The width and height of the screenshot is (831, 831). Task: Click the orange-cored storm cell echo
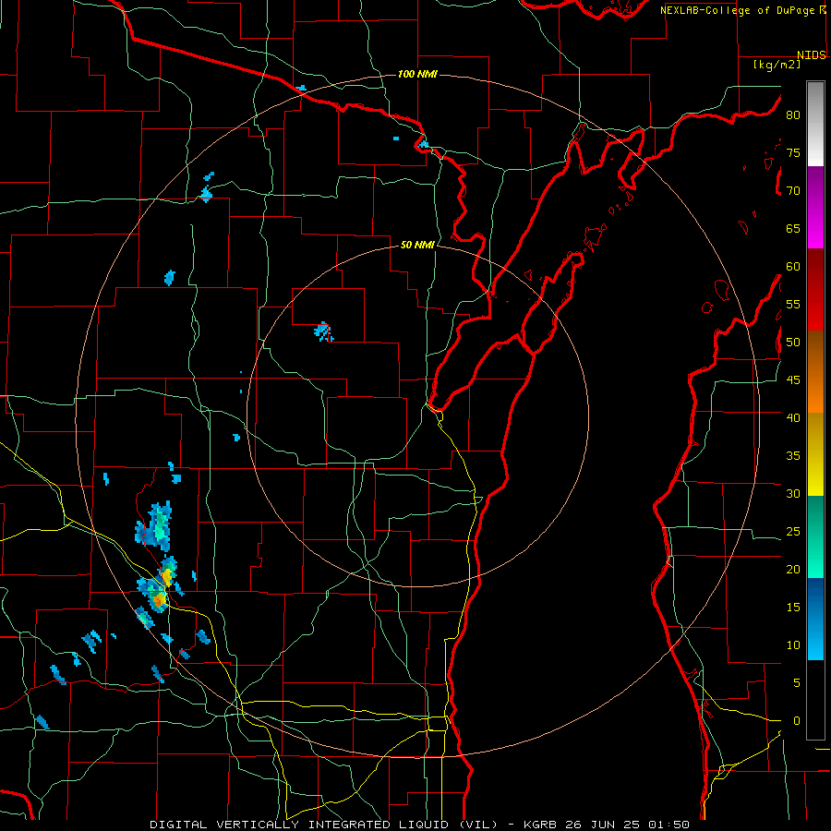(x=158, y=600)
